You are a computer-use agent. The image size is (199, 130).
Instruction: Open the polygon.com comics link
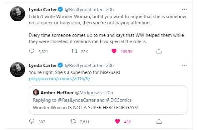[61, 79]
